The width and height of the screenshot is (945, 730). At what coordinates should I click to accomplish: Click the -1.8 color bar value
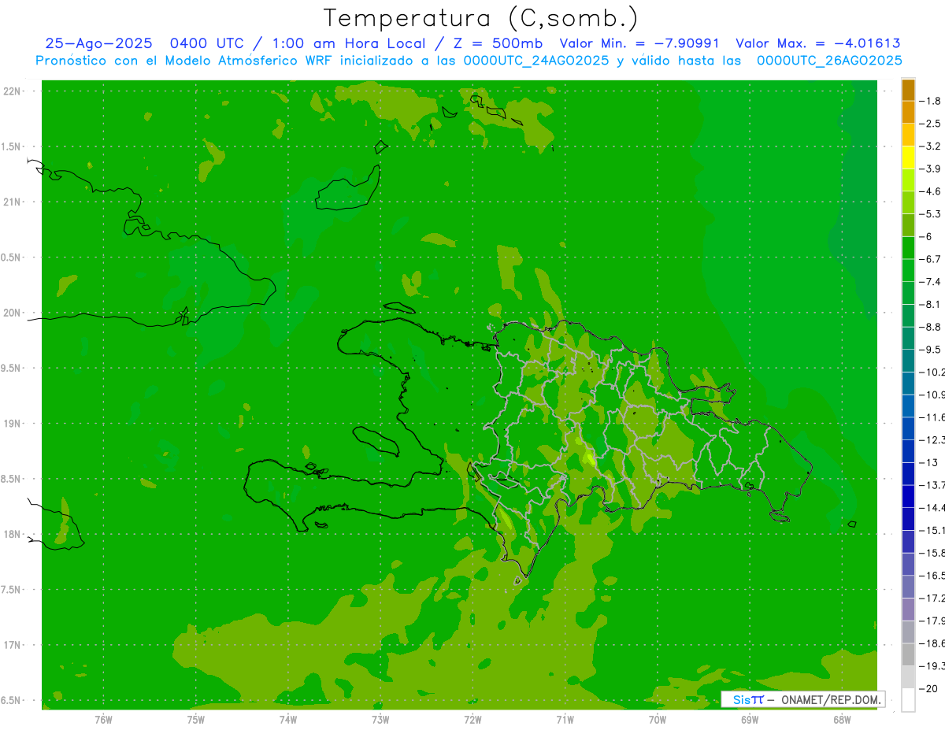(930, 101)
